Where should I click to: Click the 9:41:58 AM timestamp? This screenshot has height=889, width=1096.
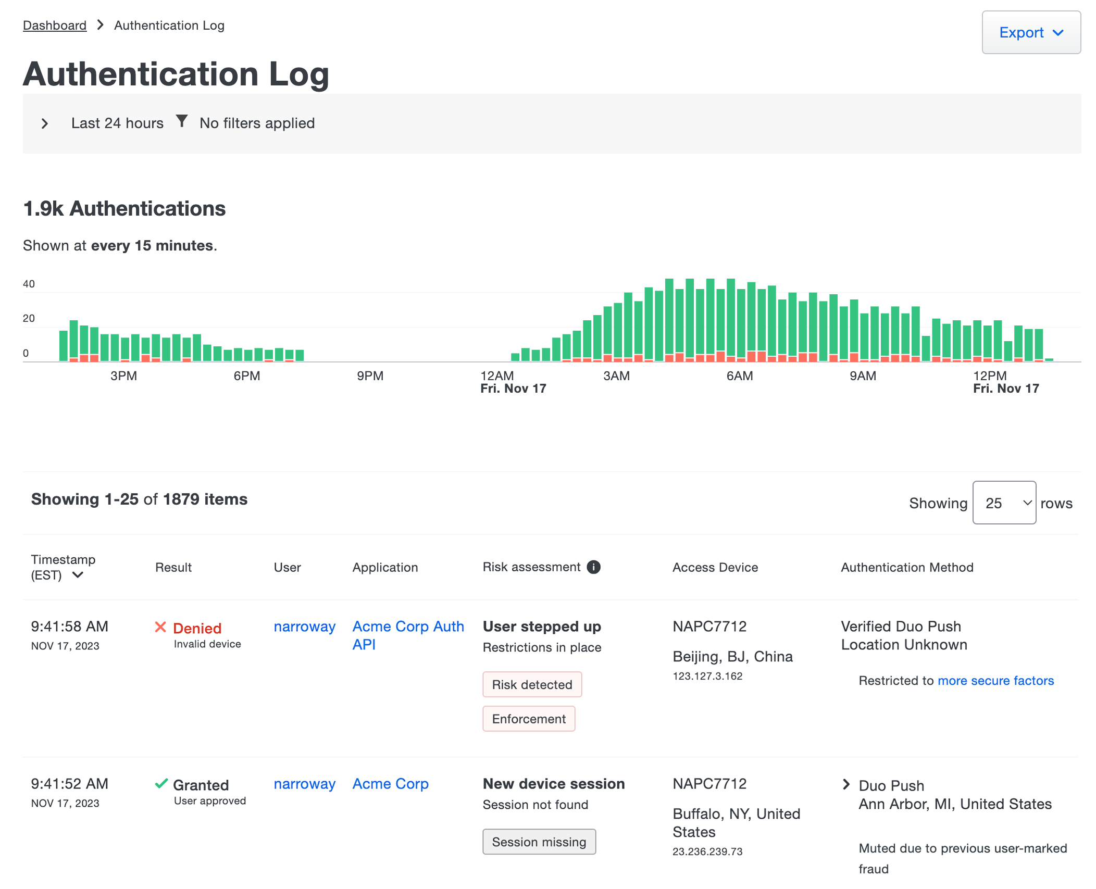pyautogui.click(x=69, y=626)
